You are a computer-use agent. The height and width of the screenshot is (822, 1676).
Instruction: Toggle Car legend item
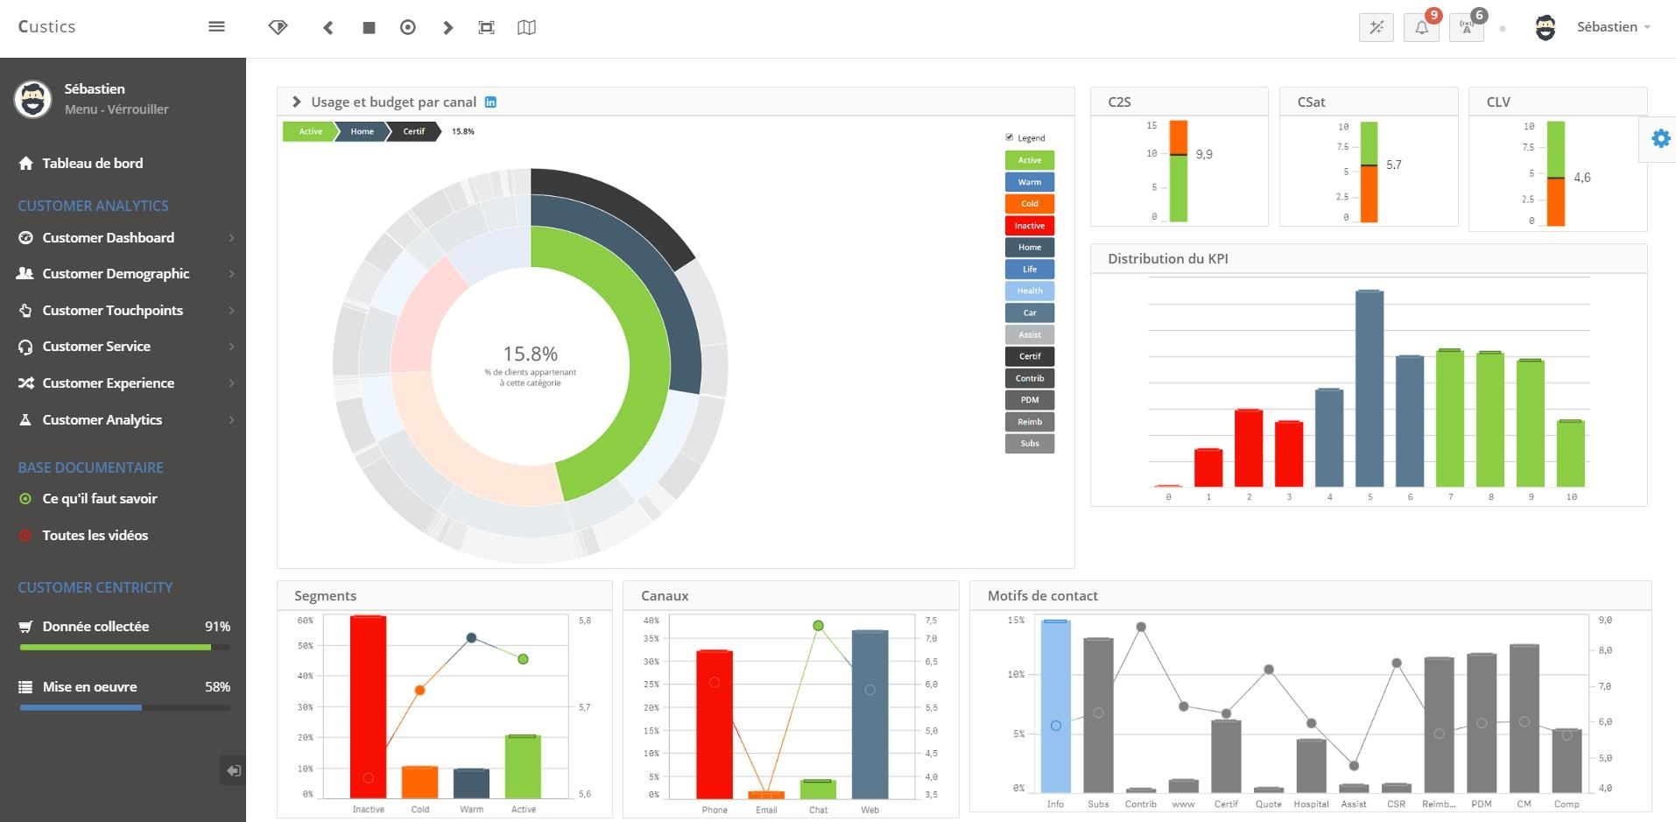[x=1030, y=313]
